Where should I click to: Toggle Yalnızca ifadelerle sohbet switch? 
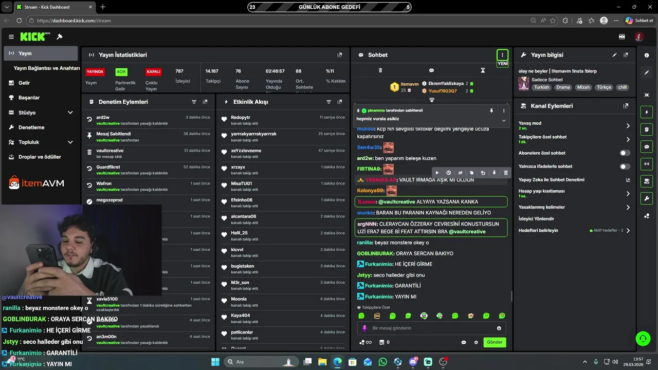625,166
